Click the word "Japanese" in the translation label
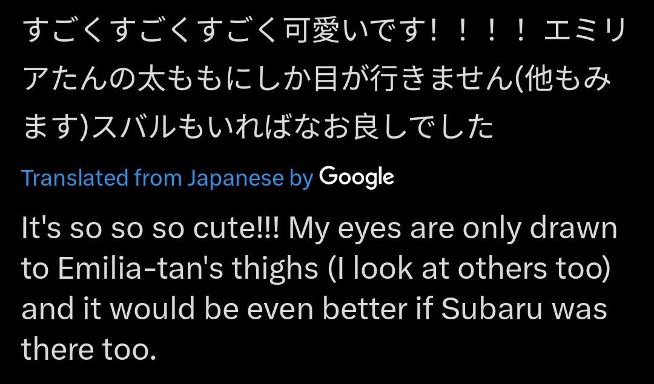This screenshot has width=654, height=384. point(234,178)
